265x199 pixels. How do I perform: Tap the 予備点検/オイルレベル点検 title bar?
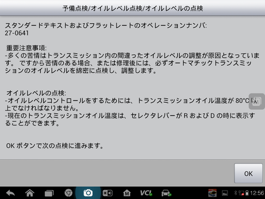[132, 8]
